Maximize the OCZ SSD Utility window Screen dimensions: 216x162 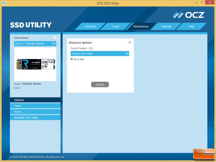(x=202, y=3)
